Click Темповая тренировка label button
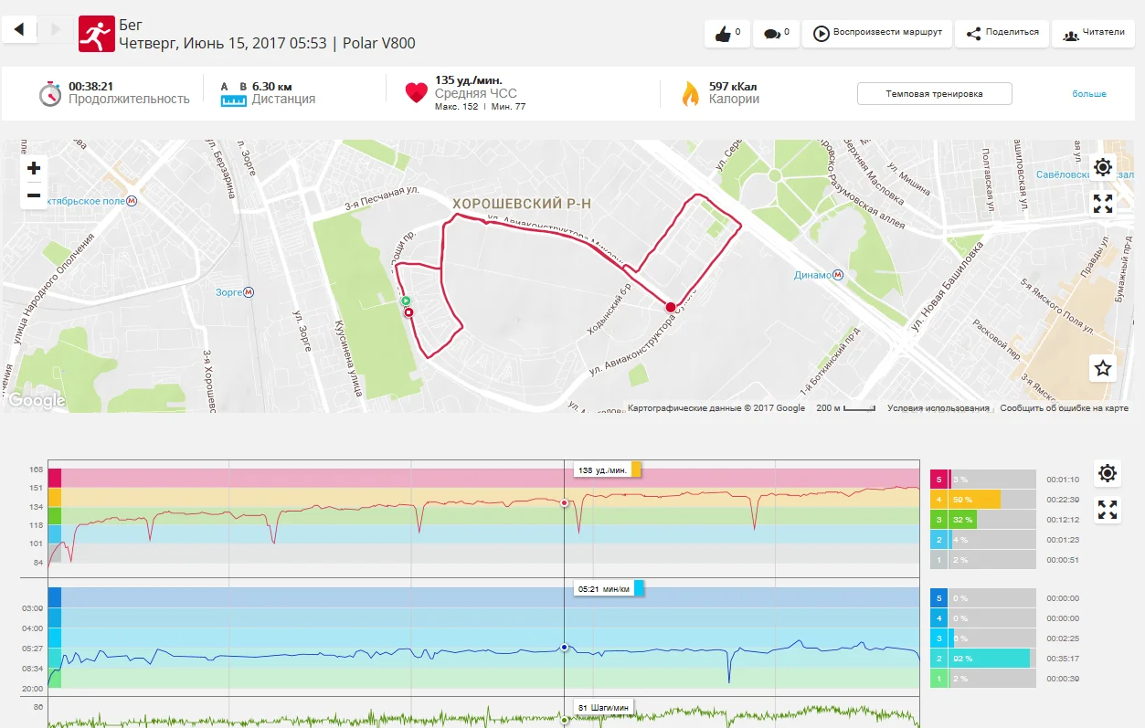 934,94
